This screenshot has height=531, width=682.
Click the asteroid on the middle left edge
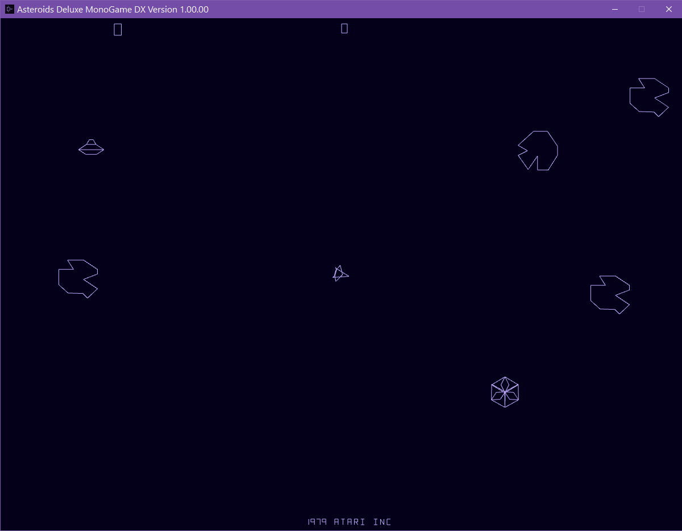tap(78, 279)
